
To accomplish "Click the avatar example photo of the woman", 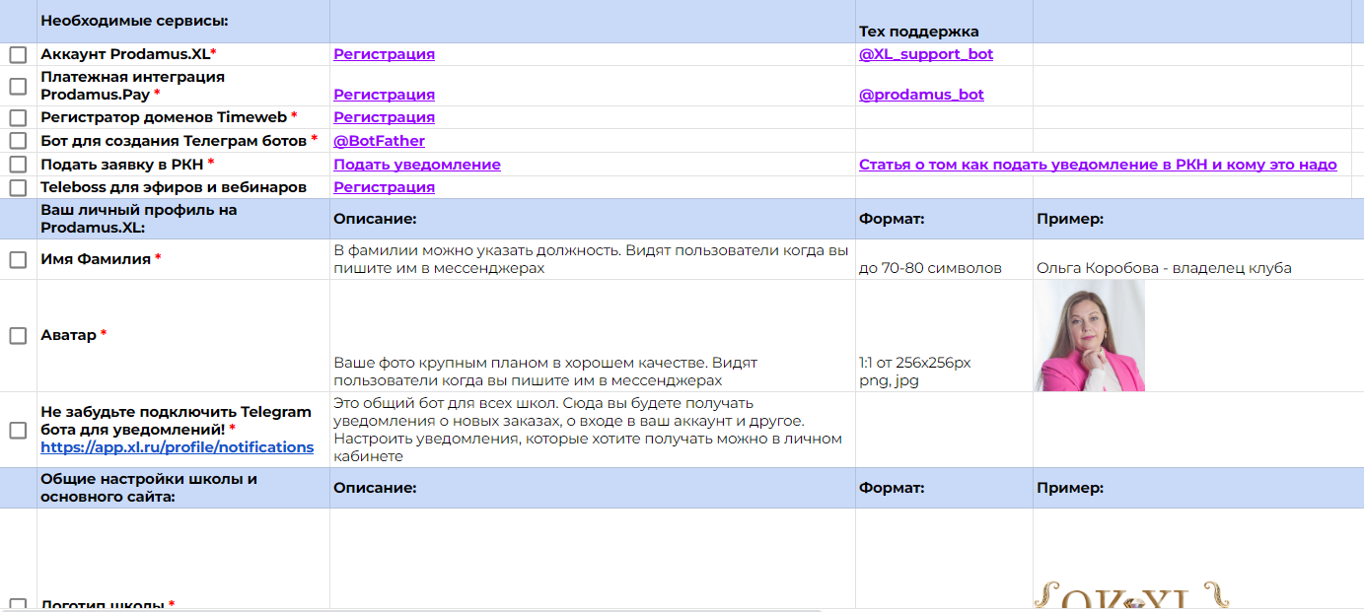I will (1090, 335).
